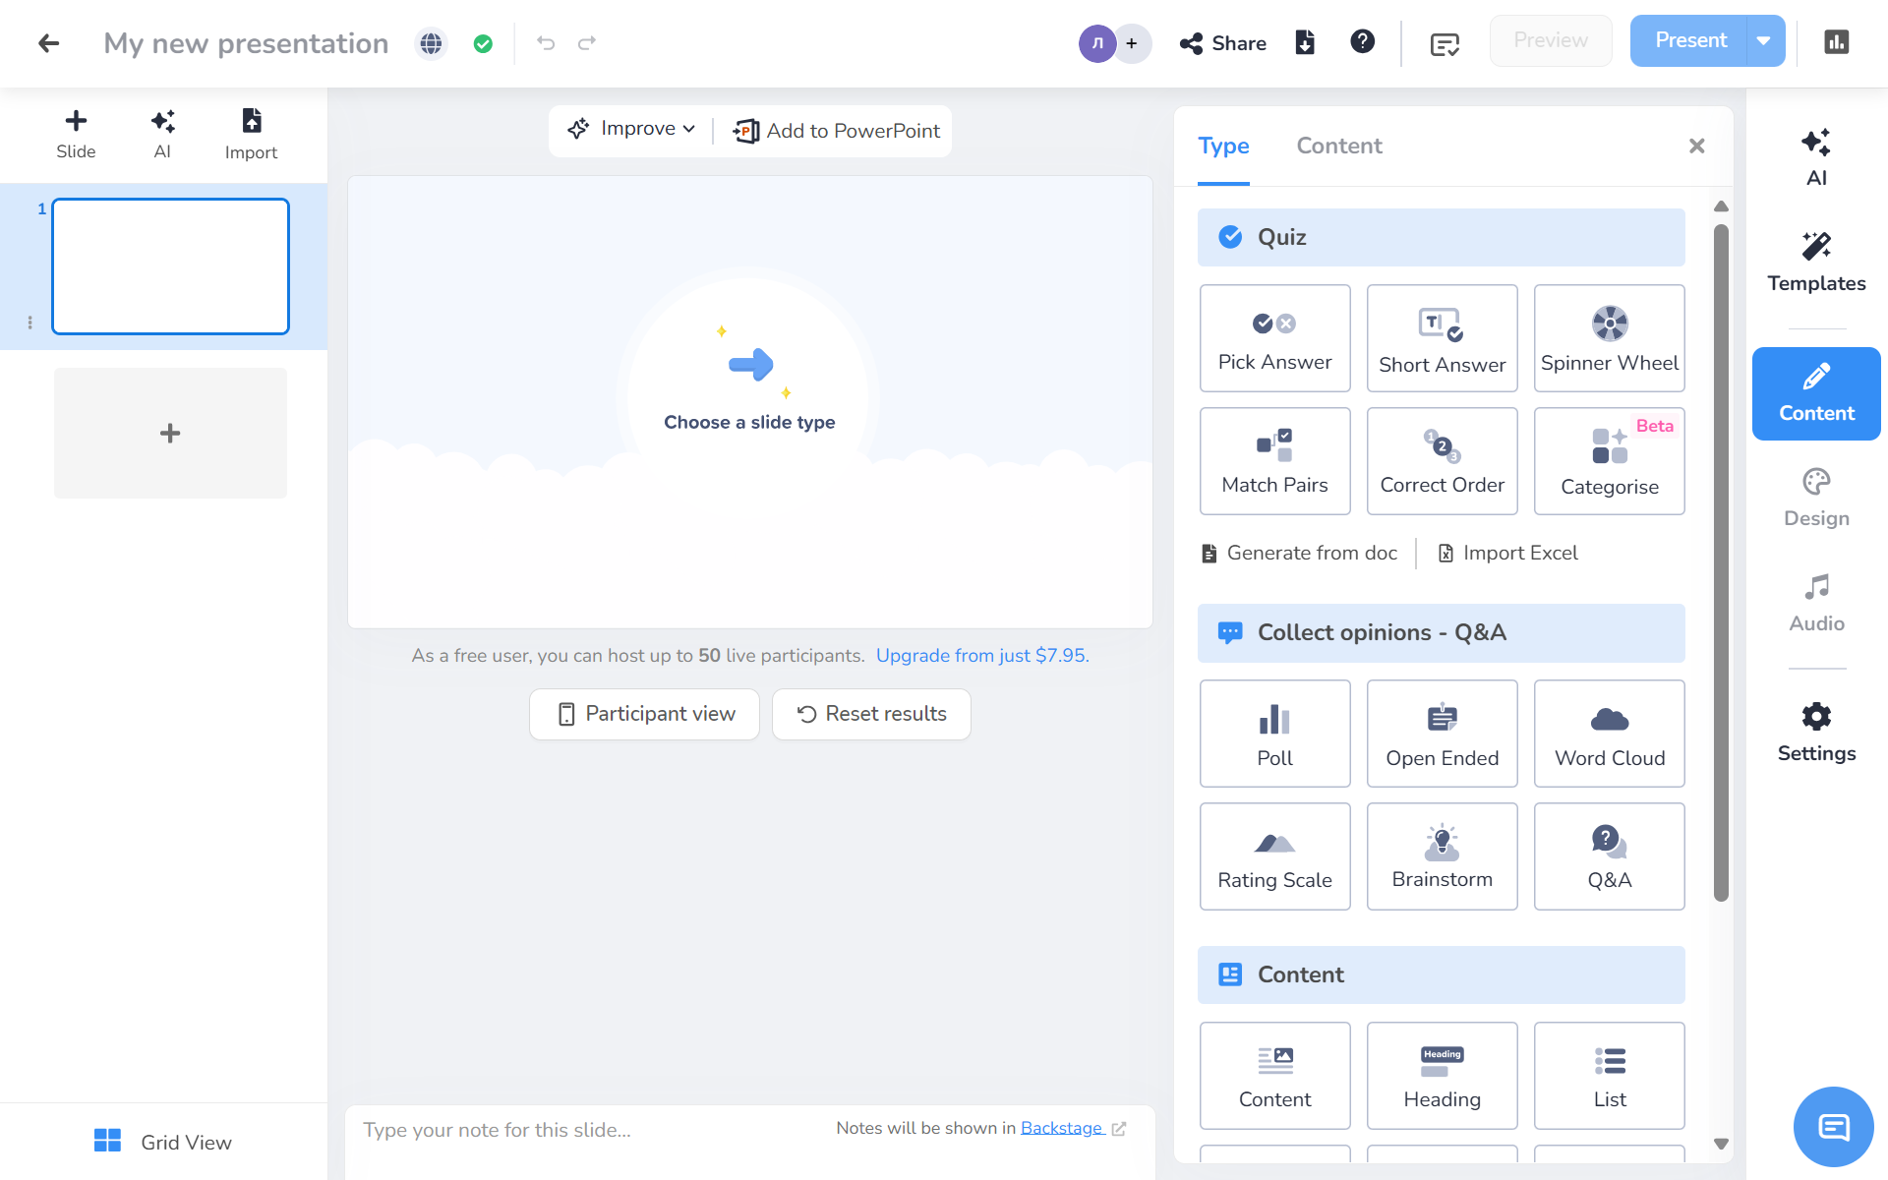Choose the Word Cloud slide type
Viewport: 1888px width, 1180px height.
coord(1609,734)
